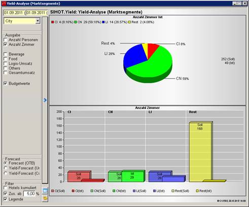
Task: Click the red CI legend marker above the pie chart
Action: click(52, 22)
